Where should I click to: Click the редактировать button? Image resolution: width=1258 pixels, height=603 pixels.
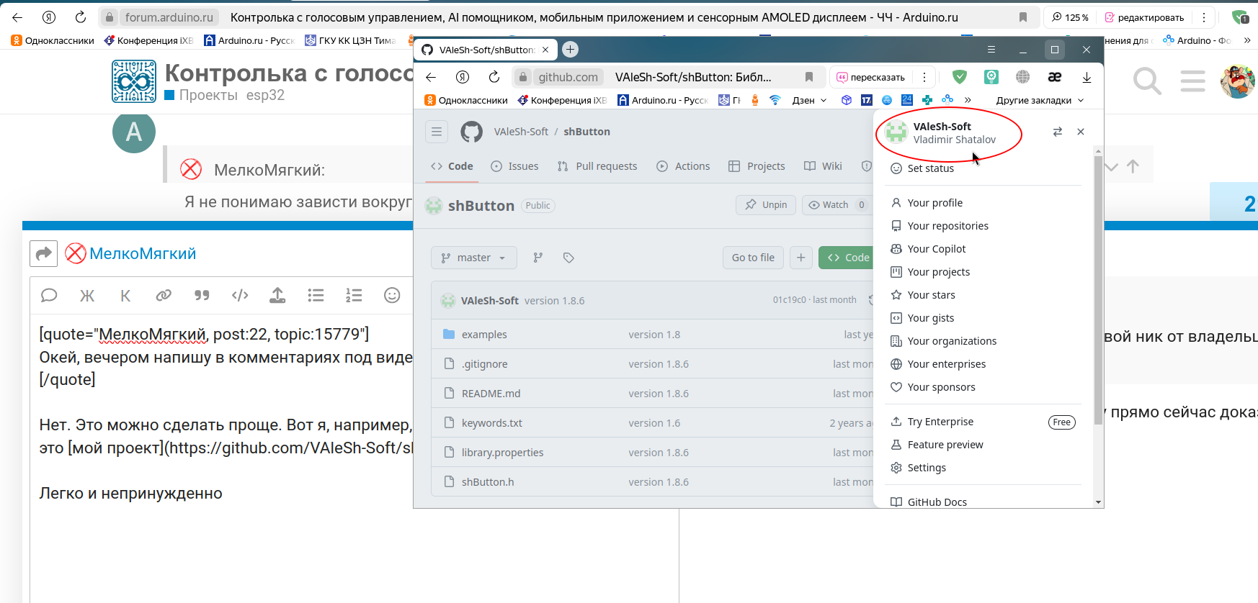[x=1144, y=17]
